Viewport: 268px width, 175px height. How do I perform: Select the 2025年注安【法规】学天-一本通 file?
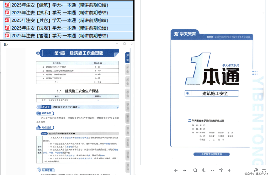click(68, 28)
